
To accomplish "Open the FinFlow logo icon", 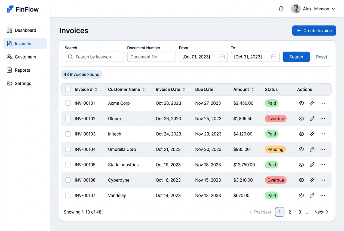I will point(10,9).
